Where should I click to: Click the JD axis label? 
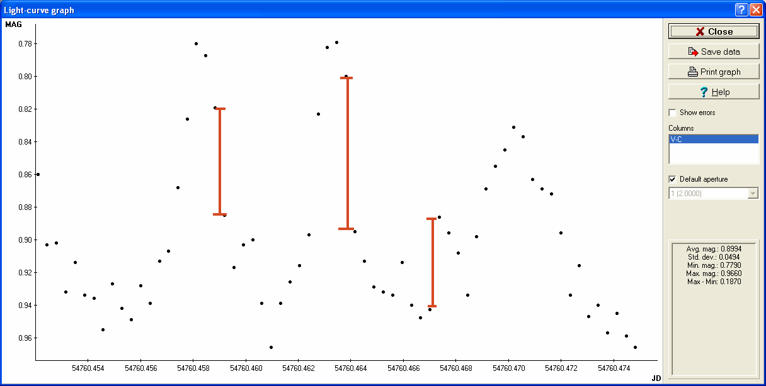(656, 378)
